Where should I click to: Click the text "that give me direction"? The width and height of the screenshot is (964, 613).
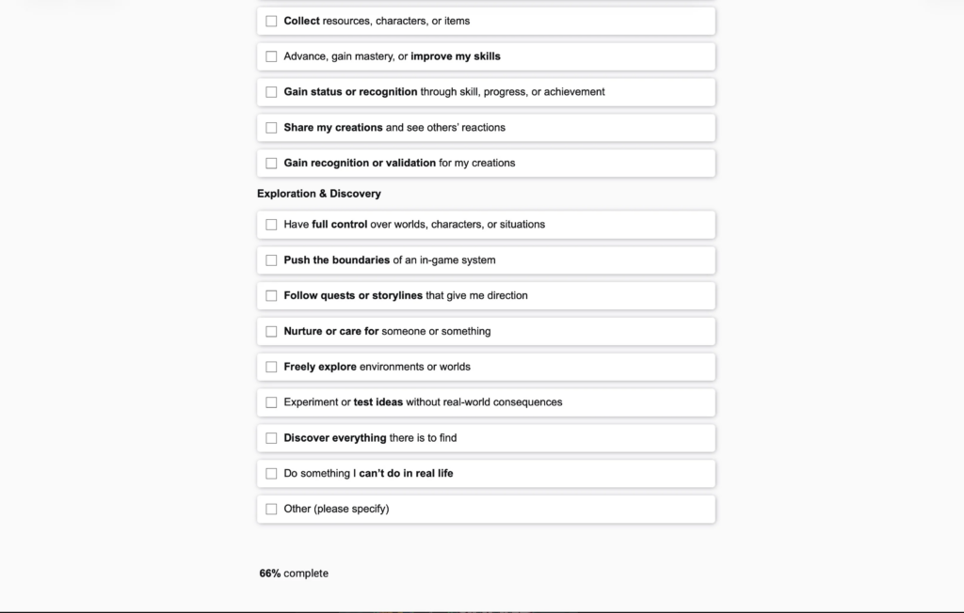pos(476,296)
